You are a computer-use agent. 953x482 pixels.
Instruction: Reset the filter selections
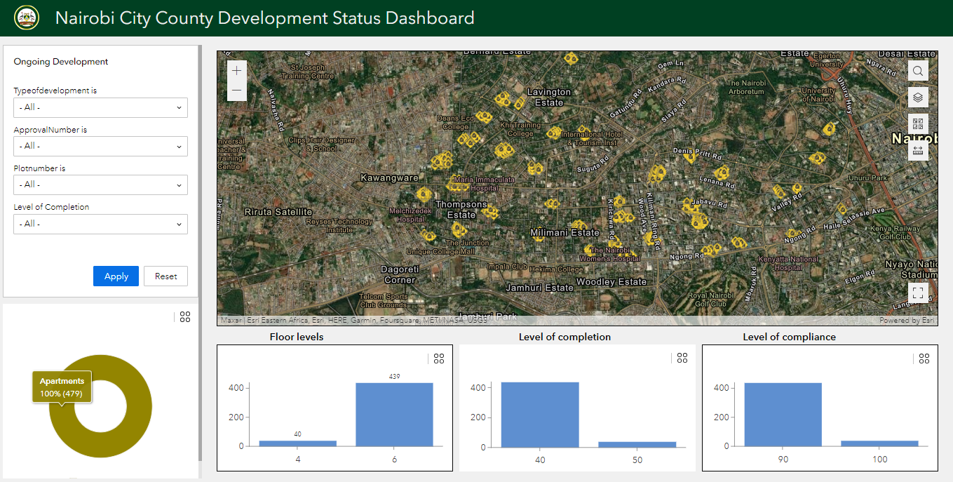pyautogui.click(x=165, y=276)
